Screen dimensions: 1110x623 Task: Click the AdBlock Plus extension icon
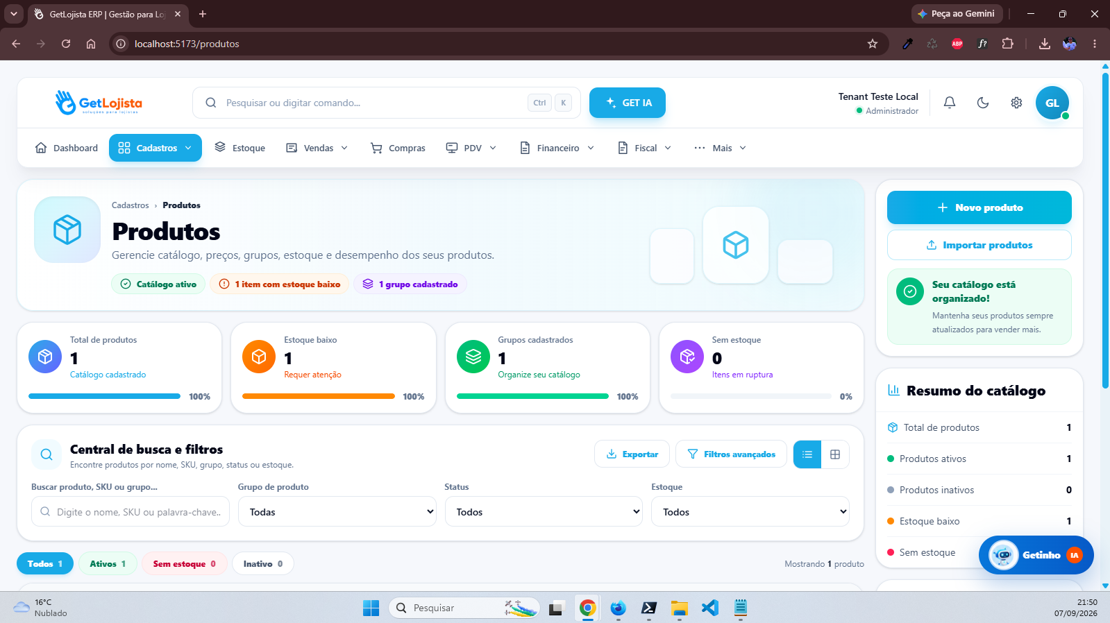957,44
